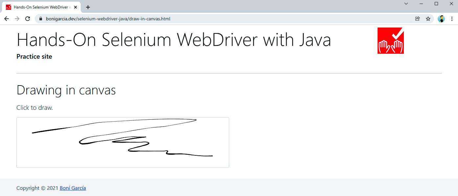Bookmark this tab with the star icon
The height and width of the screenshot is (196, 458).
(428, 19)
